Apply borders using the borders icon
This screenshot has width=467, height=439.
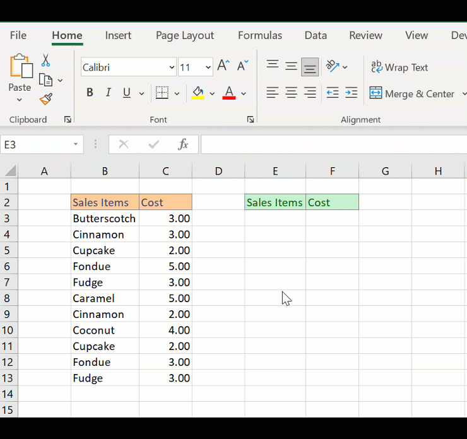coord(162,93)
